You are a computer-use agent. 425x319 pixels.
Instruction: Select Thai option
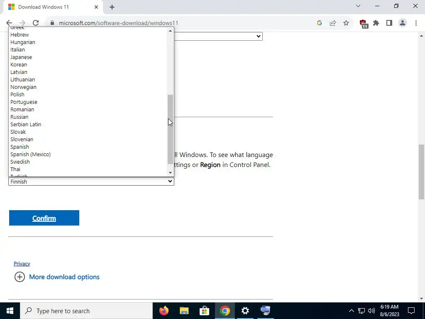[88, 169]
